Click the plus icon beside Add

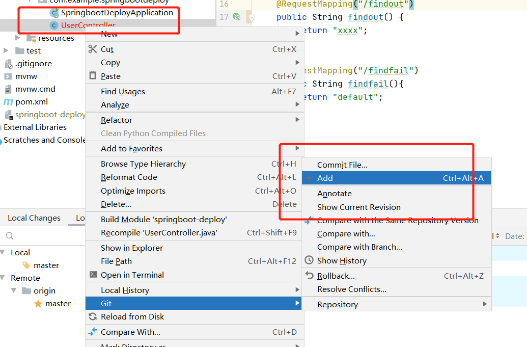pyautogui.click(x=309, y=178)
